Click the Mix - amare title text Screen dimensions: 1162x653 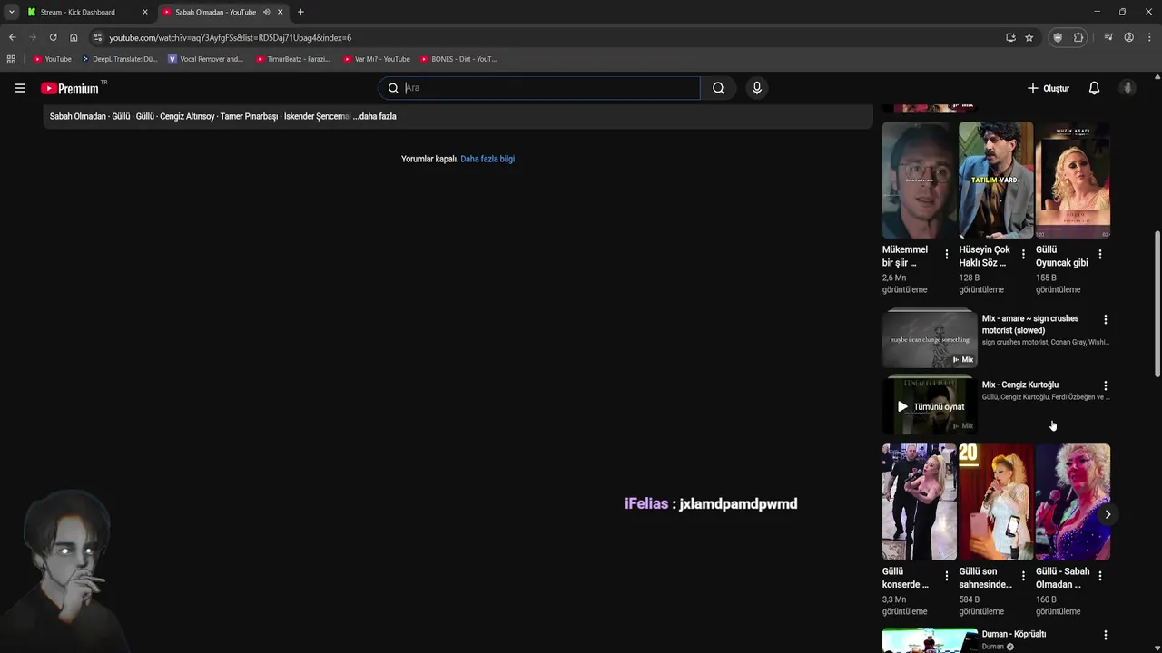pos(1030,324)
